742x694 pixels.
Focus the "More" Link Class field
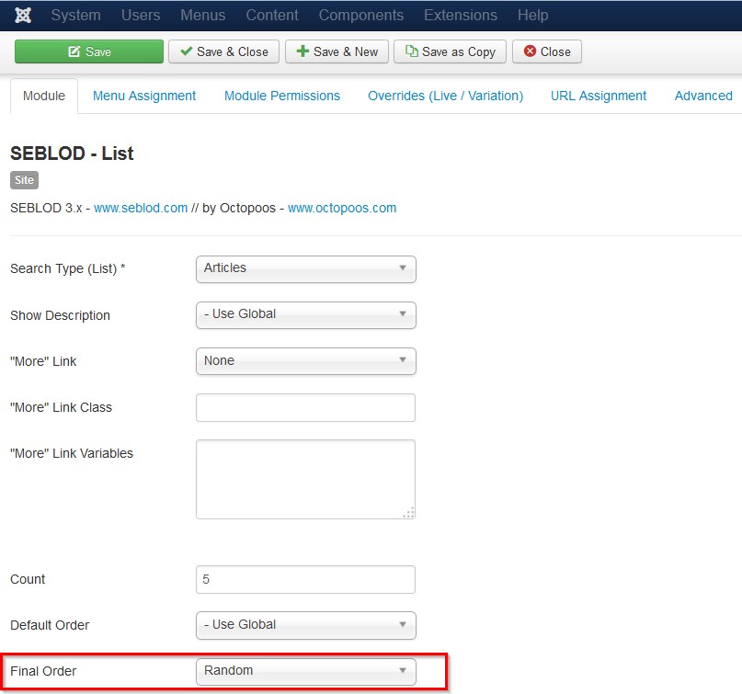point(305,407)
